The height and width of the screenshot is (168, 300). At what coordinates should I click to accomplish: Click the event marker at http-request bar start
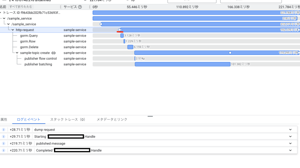120,30
